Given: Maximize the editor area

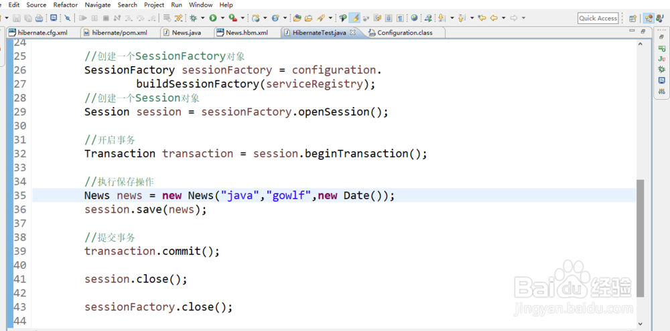Looking at the screenshot, I should (x=643, y=31).
